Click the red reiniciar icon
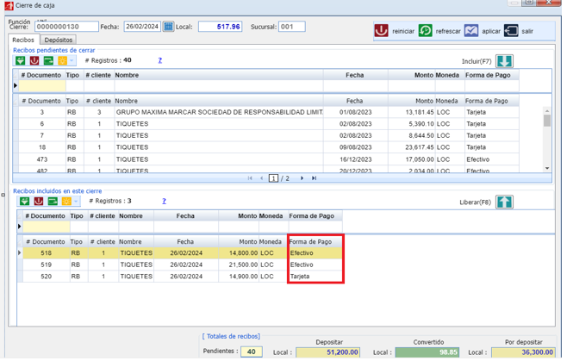 381,31
